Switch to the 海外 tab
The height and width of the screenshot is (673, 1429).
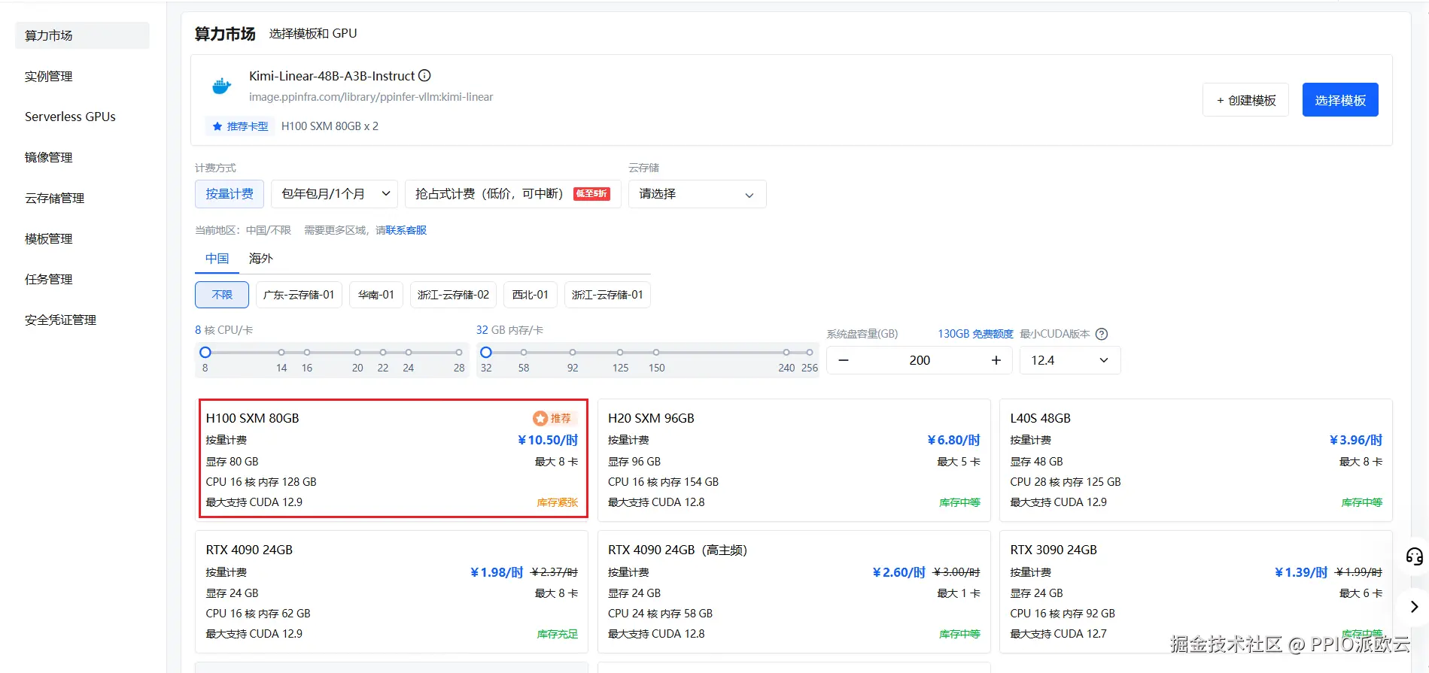pos(260,259)
